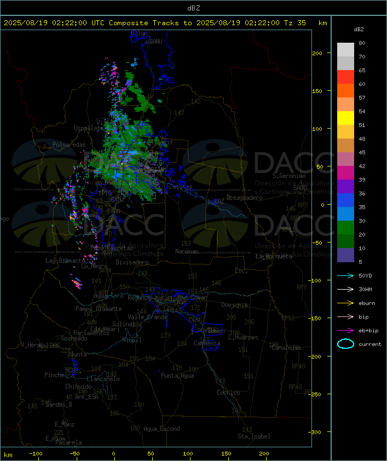The height and width of the screenshot is (461, 387).
Task: Click the cyan 'current' ellipse symbol
Action: click(x=345, y=344)
